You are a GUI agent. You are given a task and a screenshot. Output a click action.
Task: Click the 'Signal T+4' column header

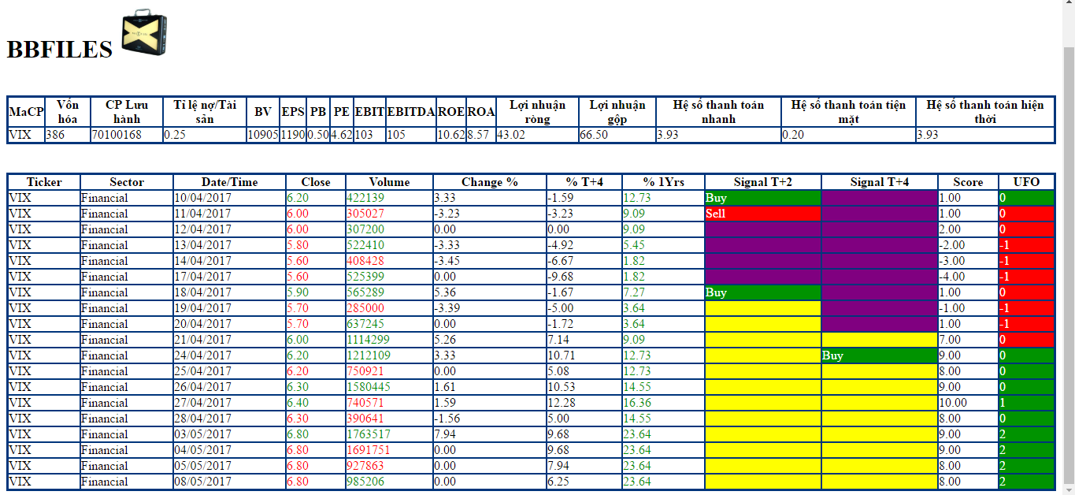pos(879,182)
